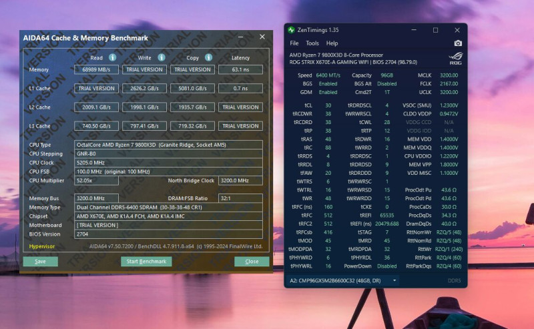Screen dimensions: 534x329
Task: Click the L1 Cache Copy value 5081.0 GB/s
Action: pyautogui.click(x=192, y=88)
